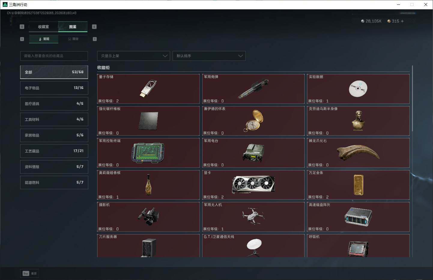433x280 pixels.
Task: Select the 军用炮弹 missile item image
Action: click(x=253, y=89)
